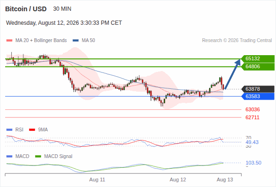Click the 62711 red support label
276x187 pixels.
[253, 117]
